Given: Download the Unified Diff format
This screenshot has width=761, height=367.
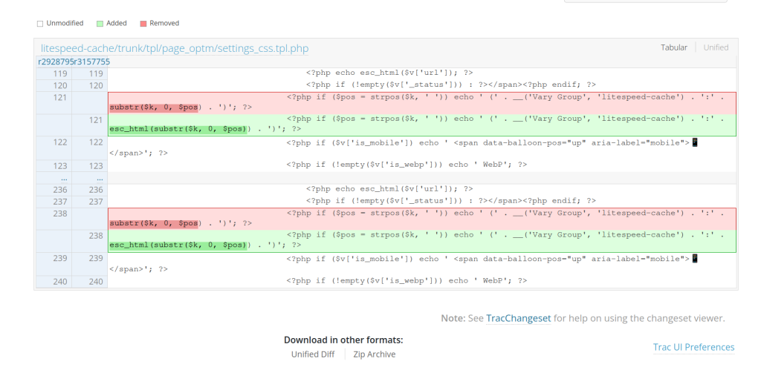Looking at the screenshot, I should pos(312,354).
